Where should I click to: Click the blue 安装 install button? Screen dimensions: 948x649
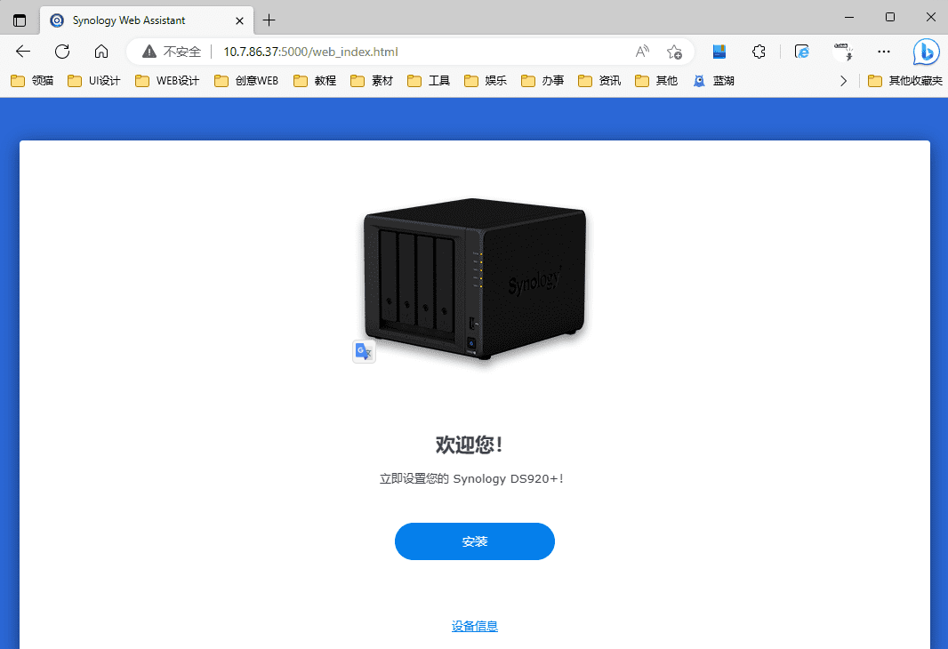(474, 541)
